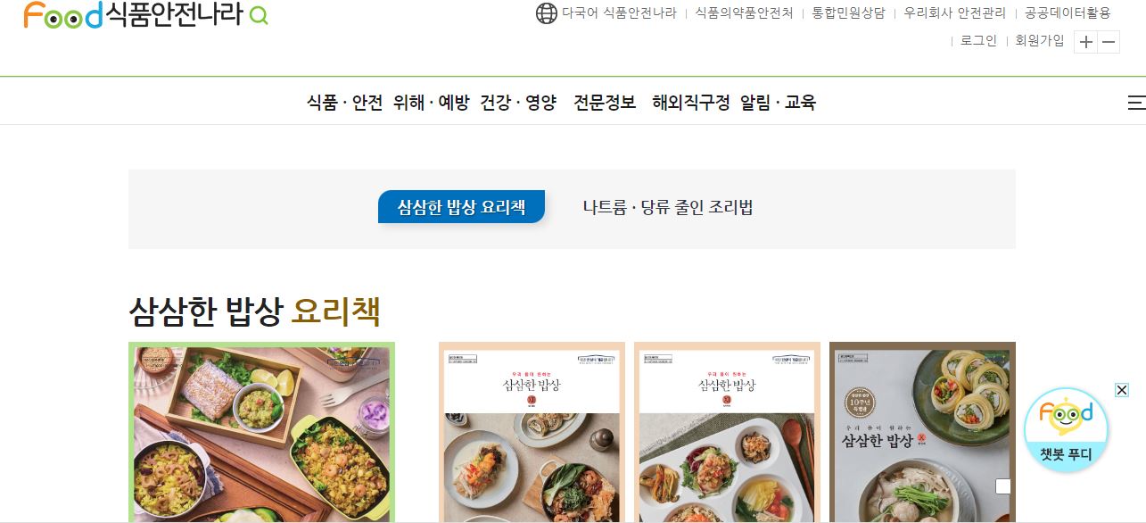
Task: Open the 식품의약품안전처 link
Action: click(x=744, y=13)
